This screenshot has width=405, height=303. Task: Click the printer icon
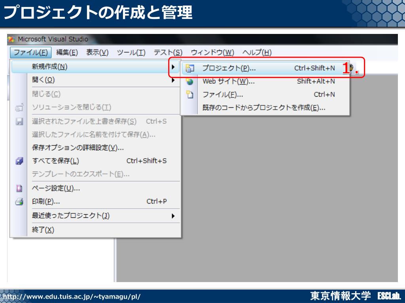coord(19,202)
